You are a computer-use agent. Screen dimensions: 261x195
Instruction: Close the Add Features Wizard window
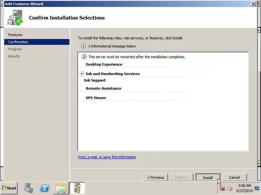253,4
